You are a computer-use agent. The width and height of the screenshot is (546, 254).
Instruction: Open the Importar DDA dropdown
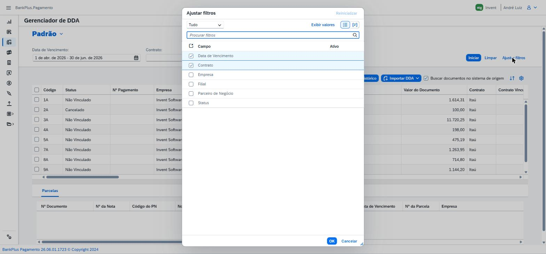[401, 78]
